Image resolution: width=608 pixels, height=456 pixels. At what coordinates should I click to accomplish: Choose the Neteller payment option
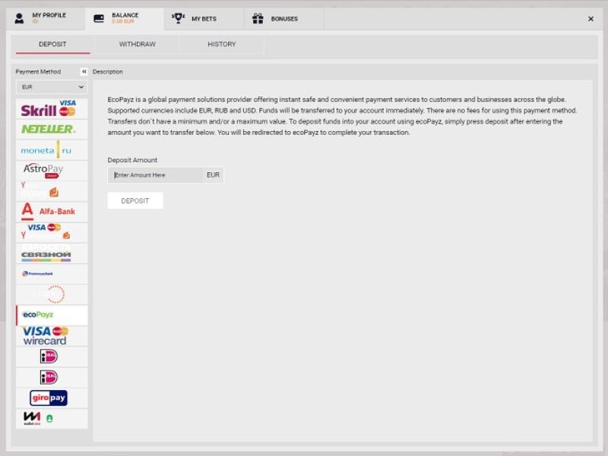pyautogui.click(x=51, y=129)
